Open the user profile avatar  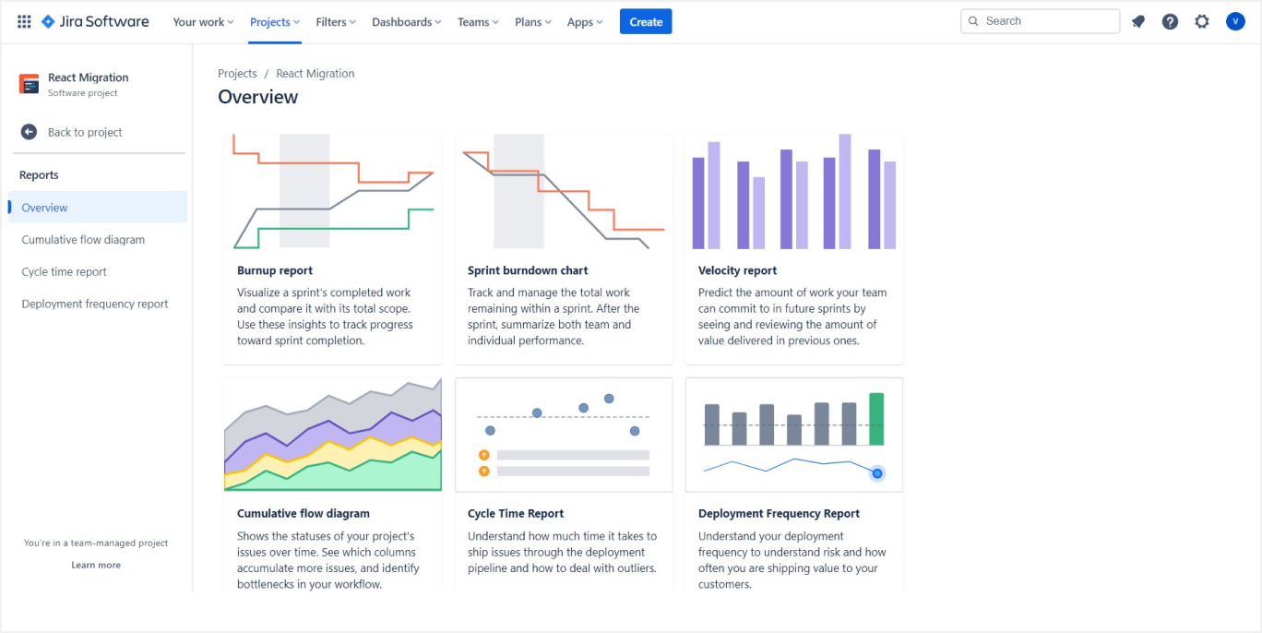(1235, 21)
